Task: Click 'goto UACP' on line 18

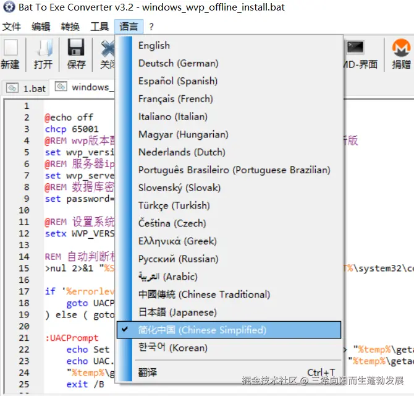Action: tap(90, 303)
